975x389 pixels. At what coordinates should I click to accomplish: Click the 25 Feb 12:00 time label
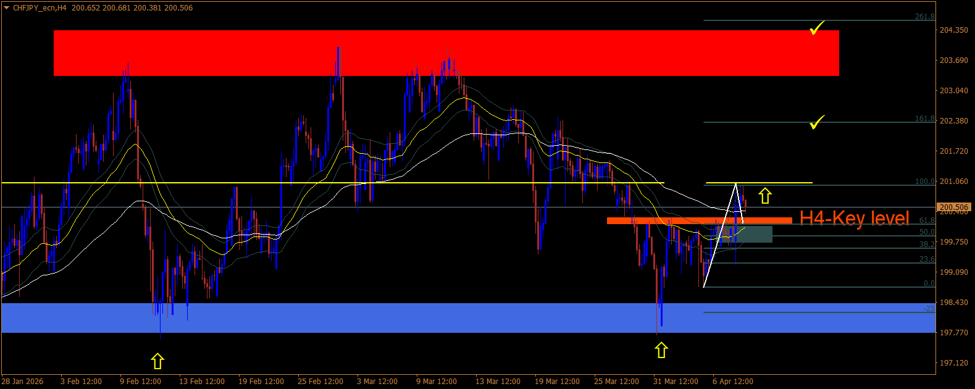click(320, 381)
